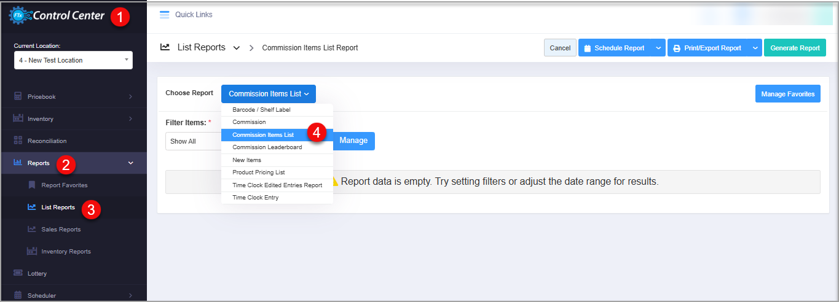Expand the Schedule Report dropdown arrow

click(658, 48)
